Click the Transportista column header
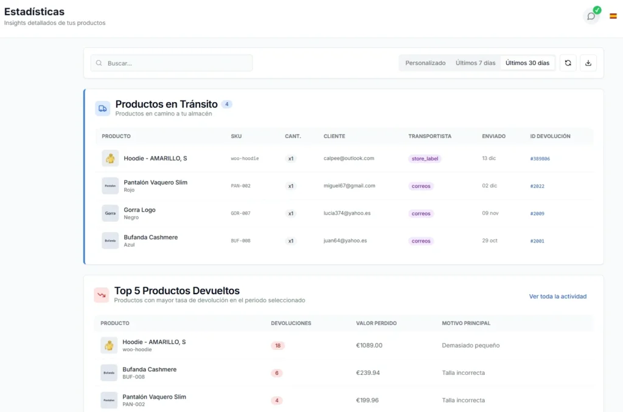Screen dimensions: 623x412 click(x=430, y=136)
